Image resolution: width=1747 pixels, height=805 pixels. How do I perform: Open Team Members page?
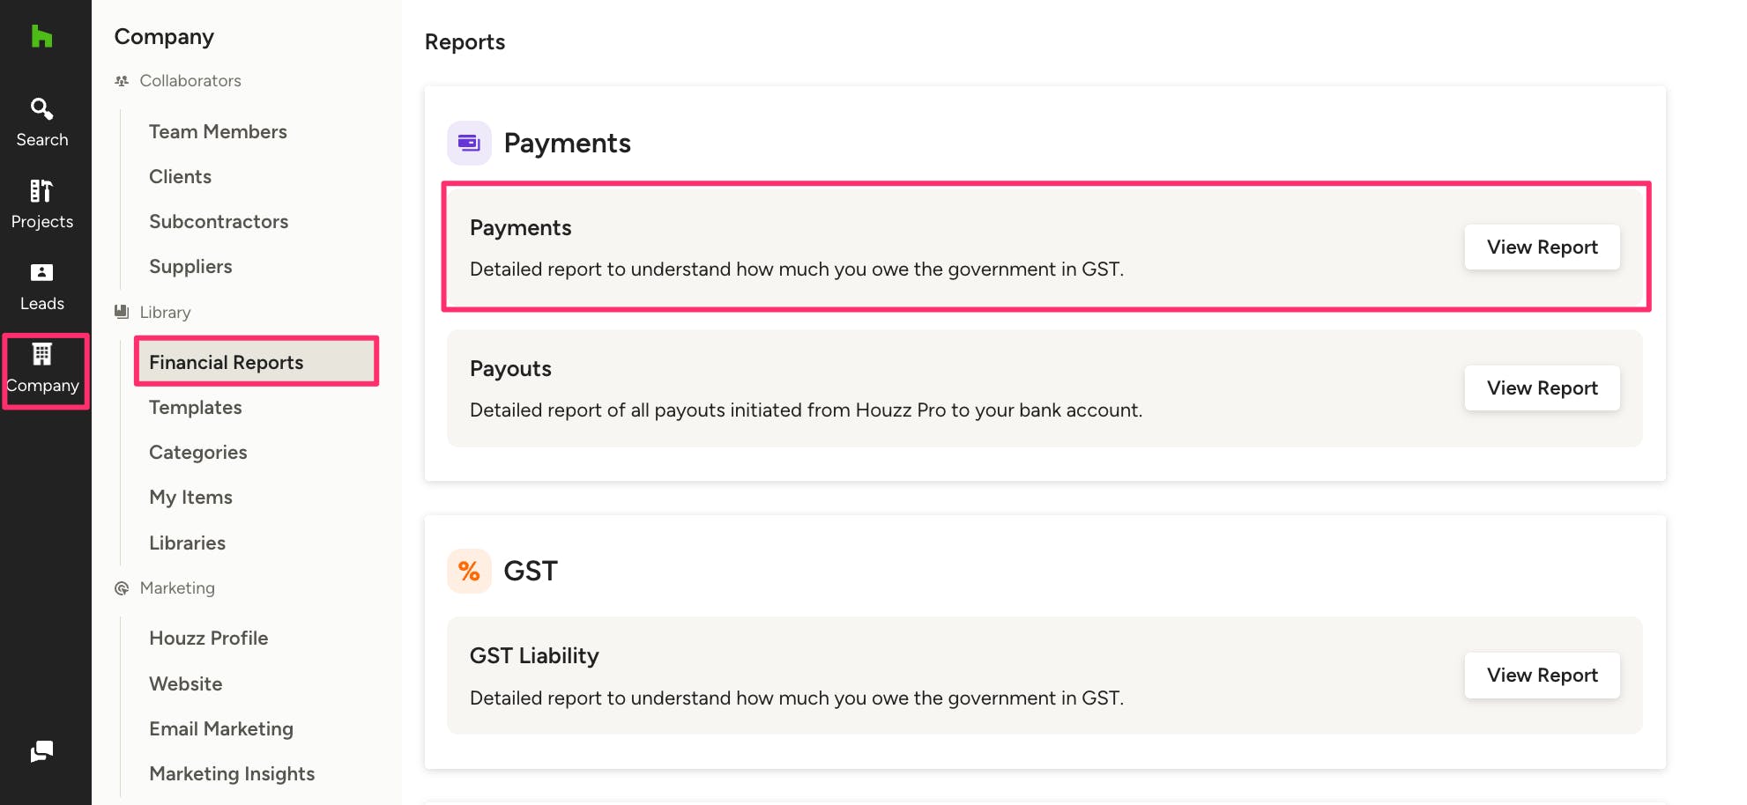pos(218,132)
